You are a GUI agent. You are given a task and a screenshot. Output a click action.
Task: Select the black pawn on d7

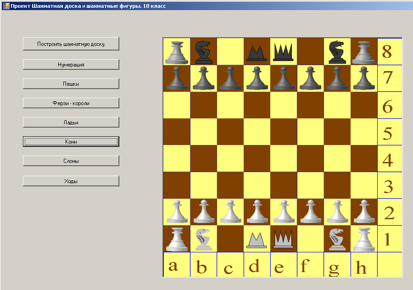[257, 78]
